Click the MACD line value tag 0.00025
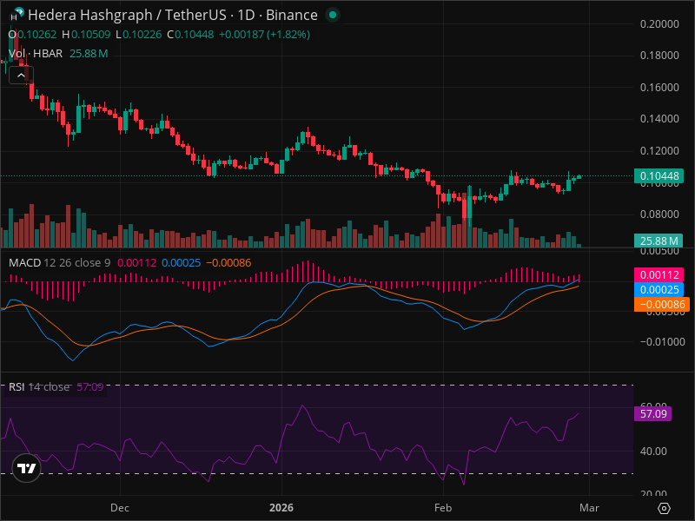The image size is (695, 521). pos(659,289)
